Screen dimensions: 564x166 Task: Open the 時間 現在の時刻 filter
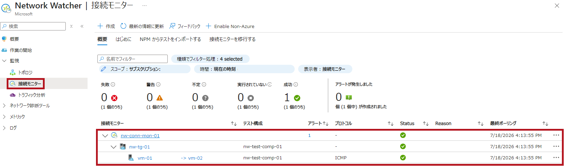point(244,69)
